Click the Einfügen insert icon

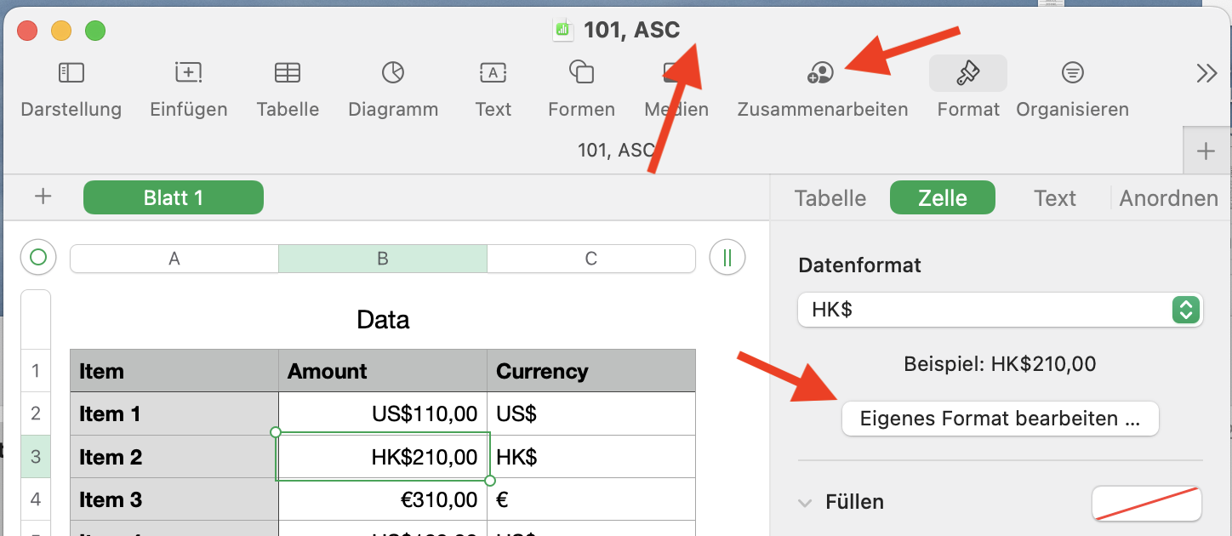(188, 73)
